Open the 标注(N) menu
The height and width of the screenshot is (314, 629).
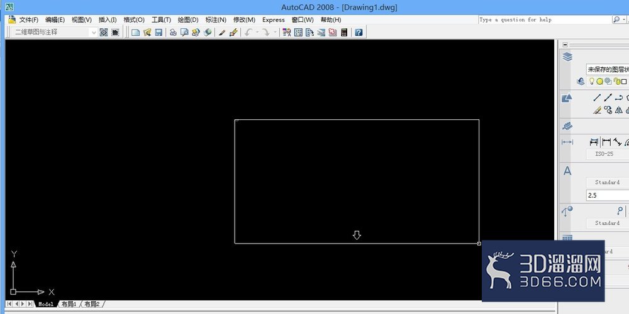[x=216, y=19]
